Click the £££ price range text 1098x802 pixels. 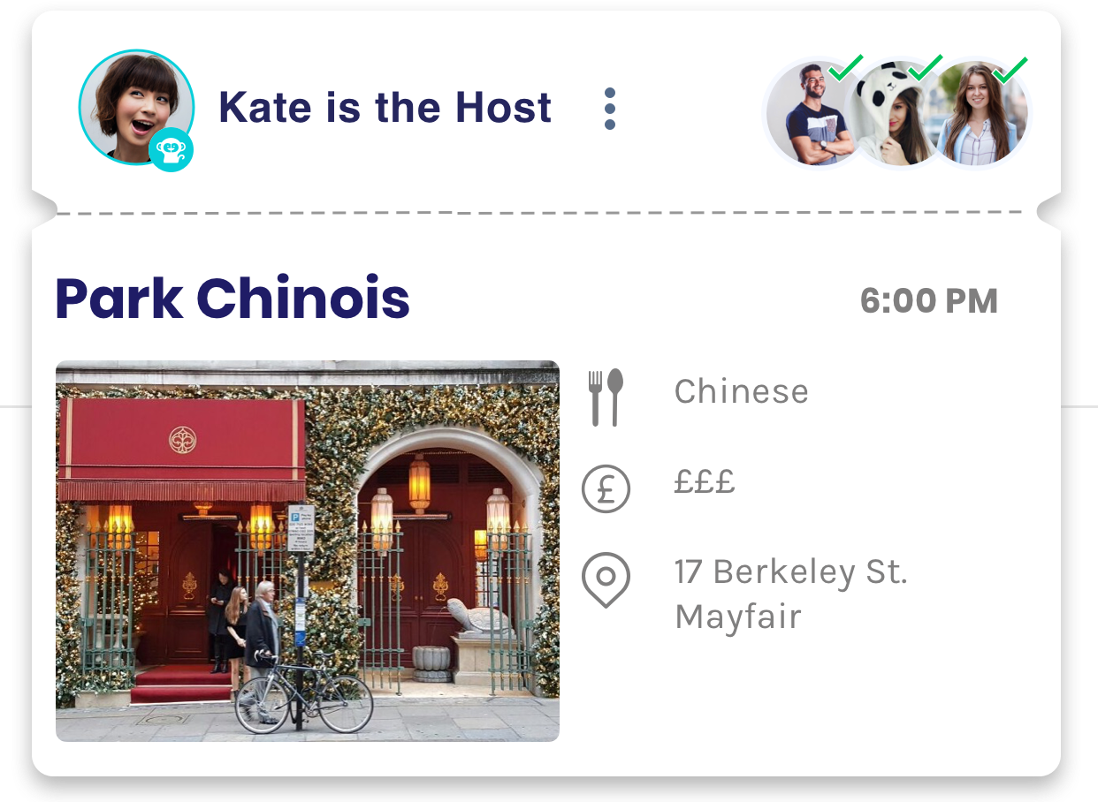pos(705,482)
